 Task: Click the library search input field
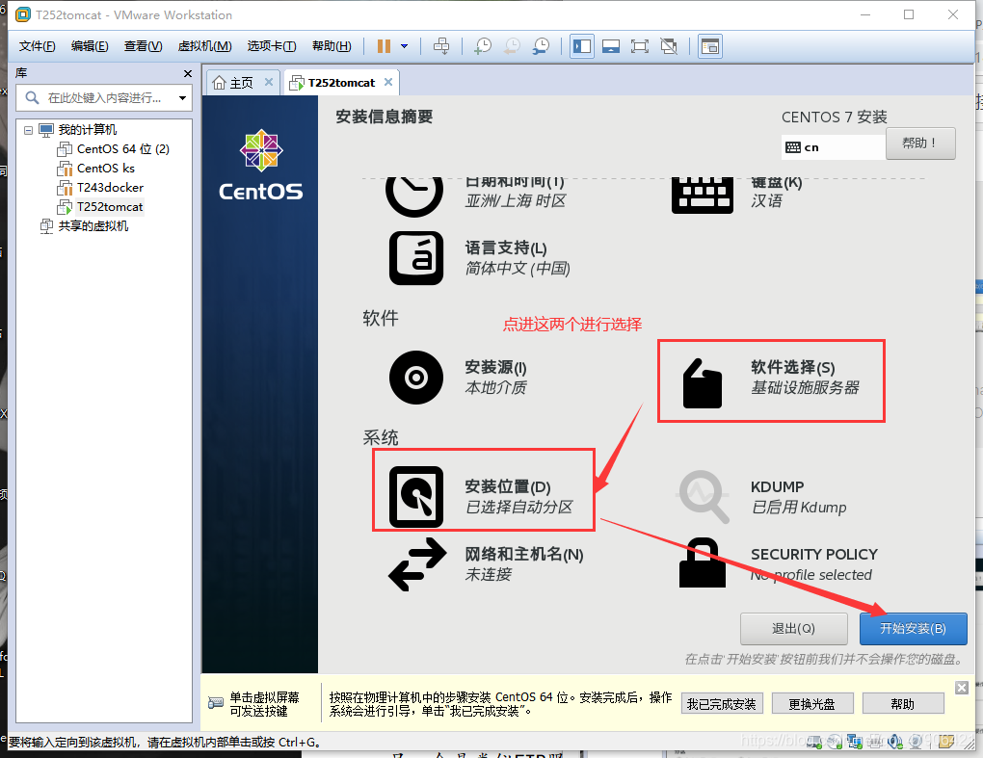(103, 97)
